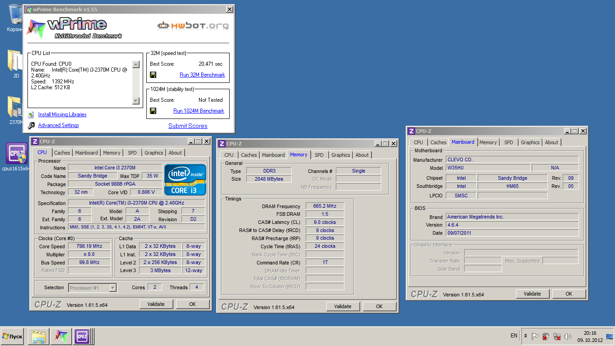Click the Submit Scores link
The image size is (615, 346).
(x=188, y=126)
